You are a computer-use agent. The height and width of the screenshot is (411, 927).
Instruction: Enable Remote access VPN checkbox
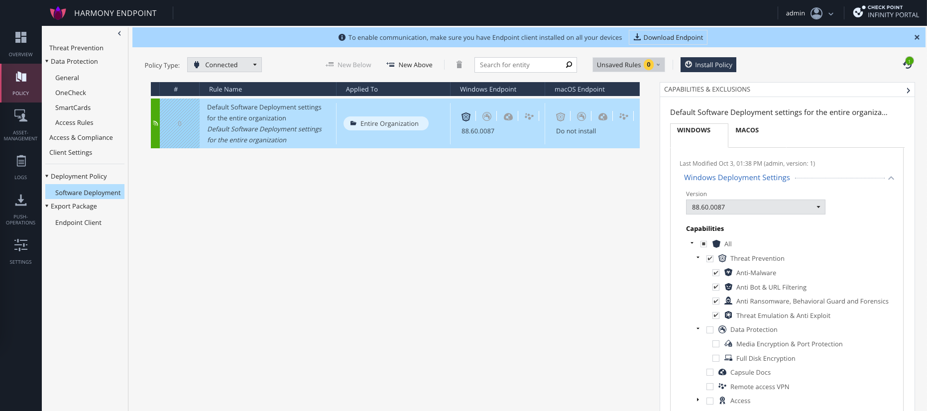[x=709, y=387]
